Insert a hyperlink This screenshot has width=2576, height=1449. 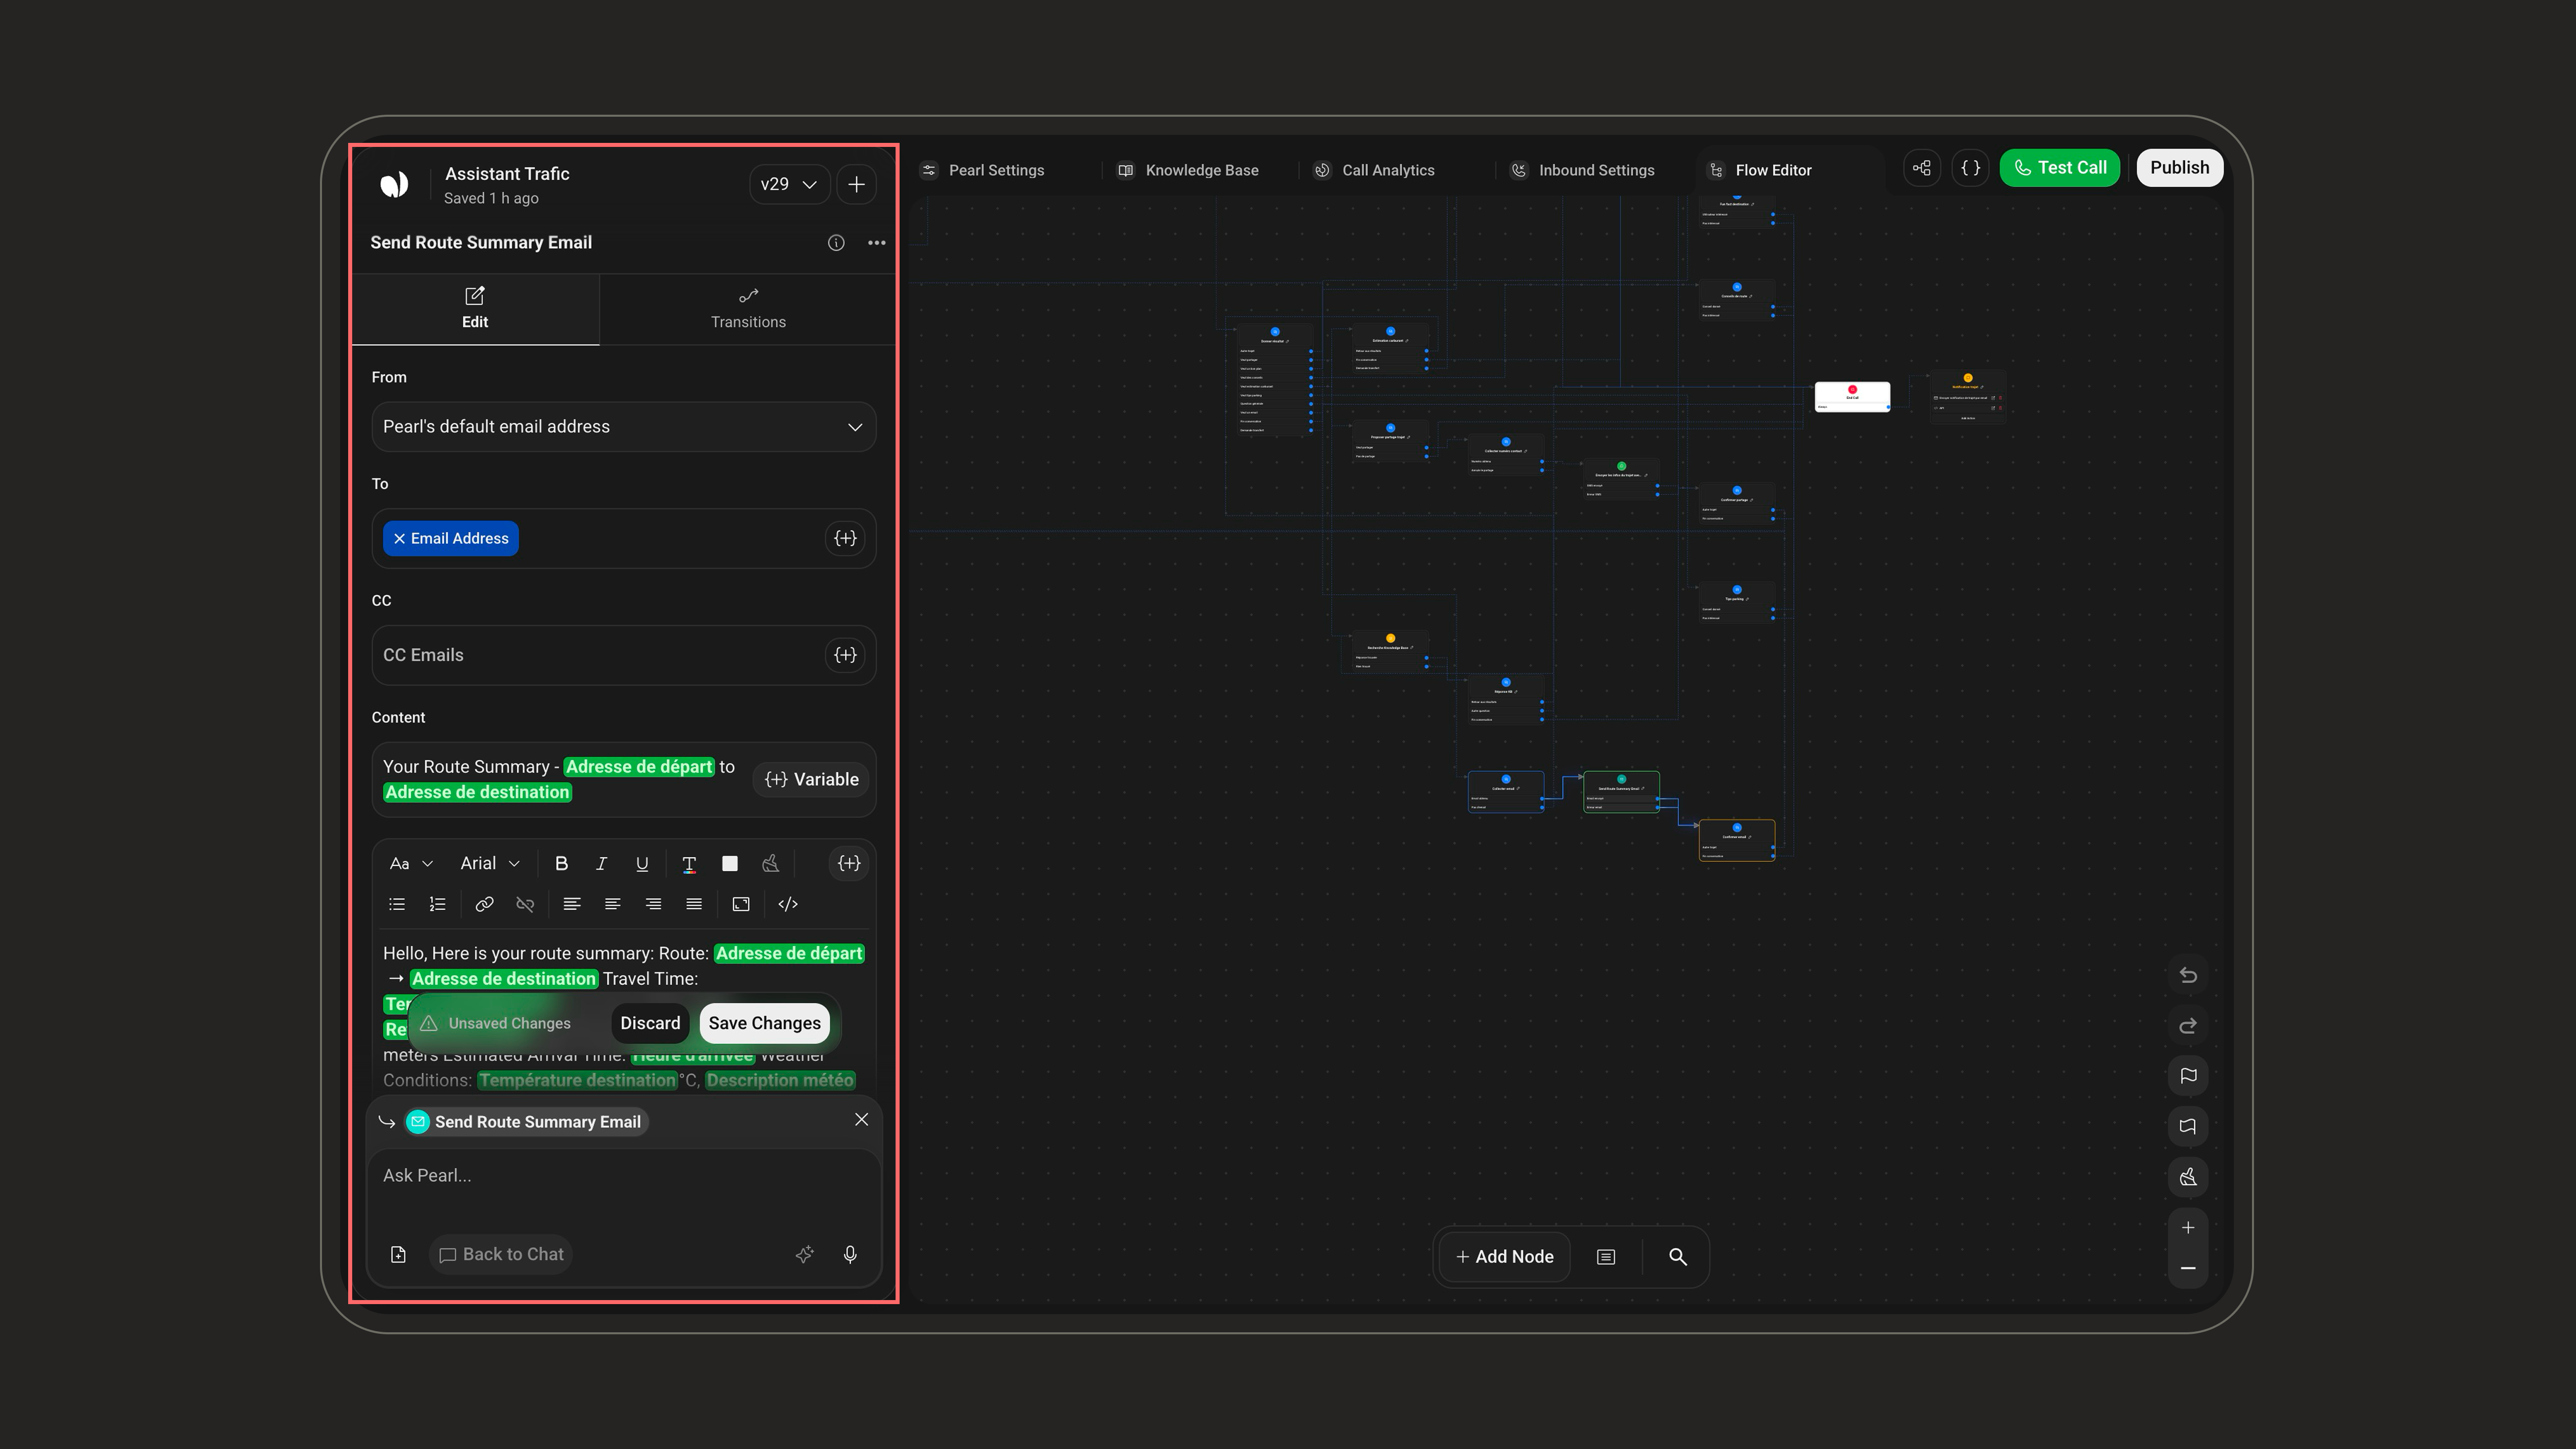[484, 904]
